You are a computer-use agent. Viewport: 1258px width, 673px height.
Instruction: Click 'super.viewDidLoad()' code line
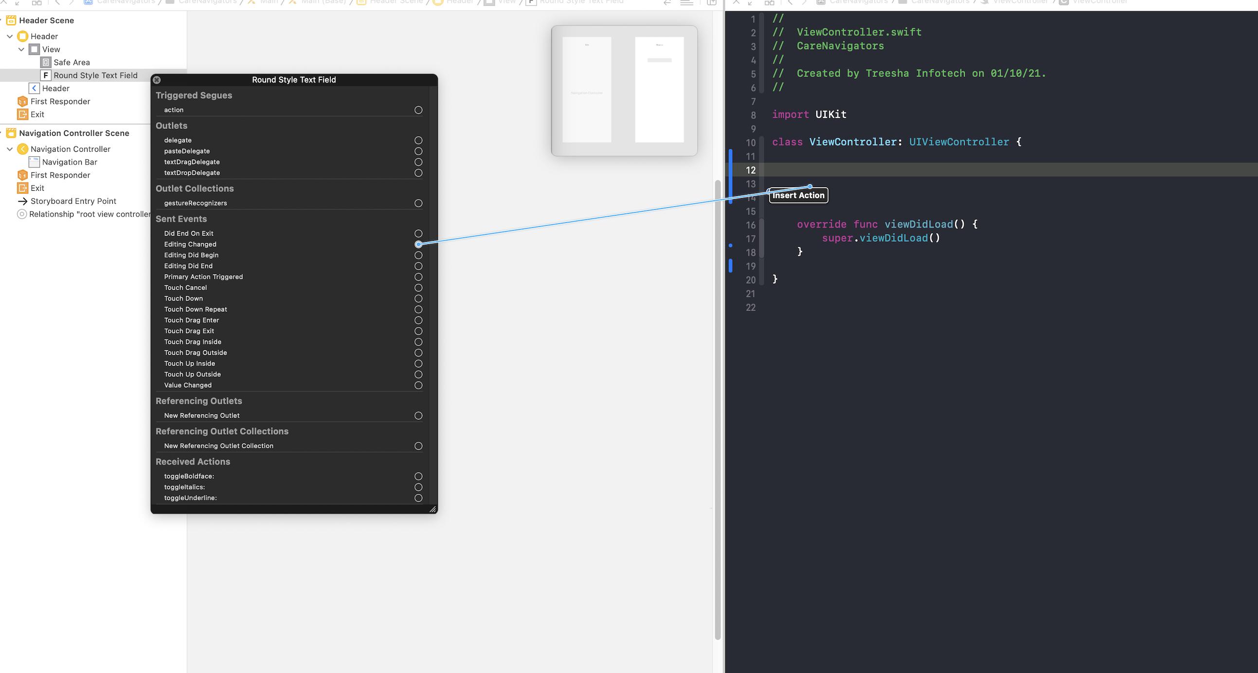881,238
